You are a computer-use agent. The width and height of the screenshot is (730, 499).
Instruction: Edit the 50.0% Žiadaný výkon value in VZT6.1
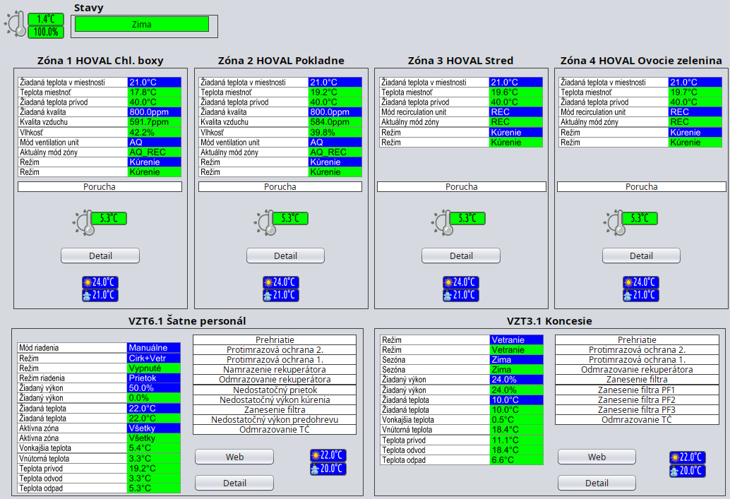click(154, 388)
